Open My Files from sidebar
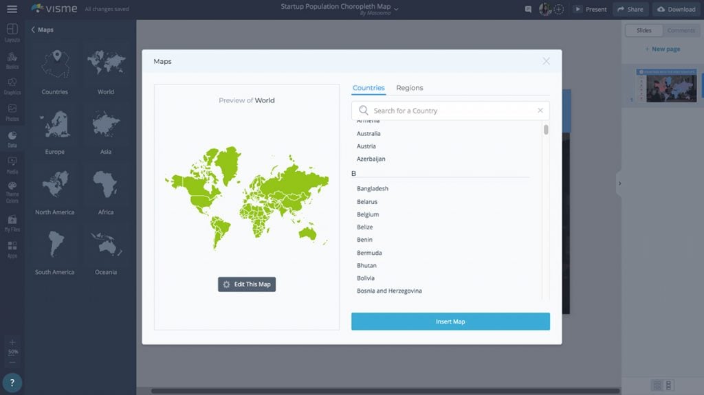This screenshot has width=704, height=395. [12, 222]
